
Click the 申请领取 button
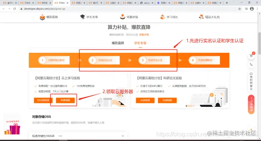tap(167, 100)
